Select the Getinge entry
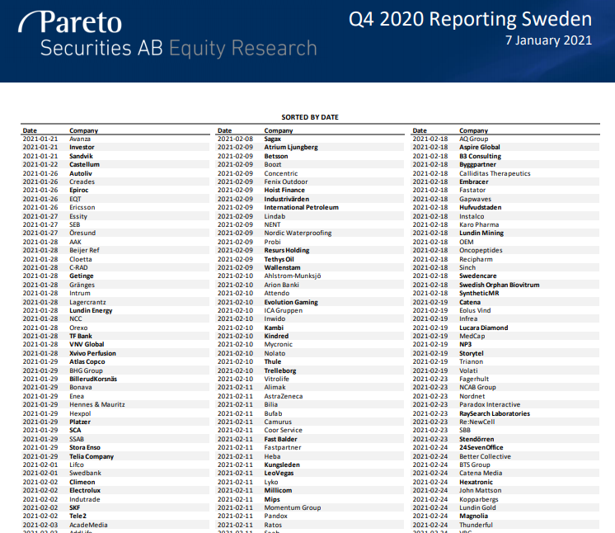615x533 pixels. [82, 276]
